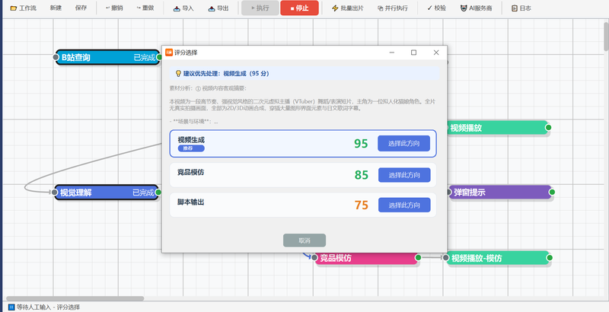Maximize the 评分选择 dialog
The height and width of the screenshot is (312, 609).
coord(413,53)
